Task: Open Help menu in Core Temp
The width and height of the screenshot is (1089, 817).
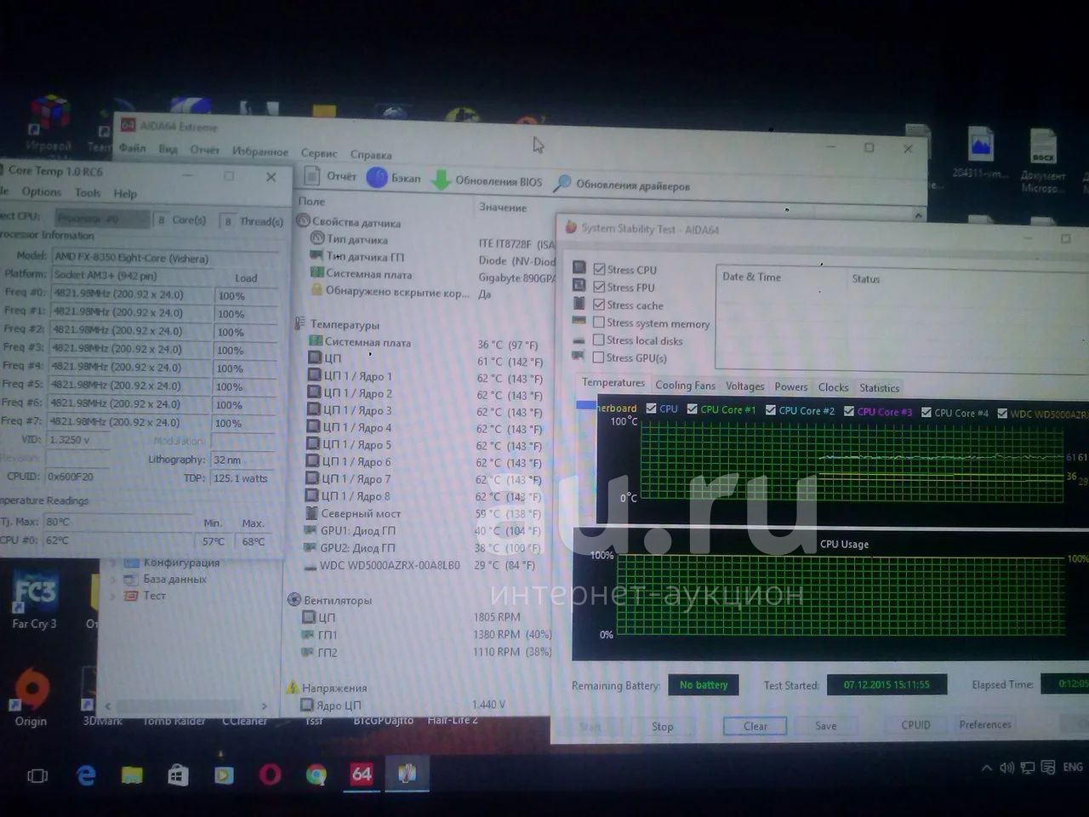Action: 125,193
